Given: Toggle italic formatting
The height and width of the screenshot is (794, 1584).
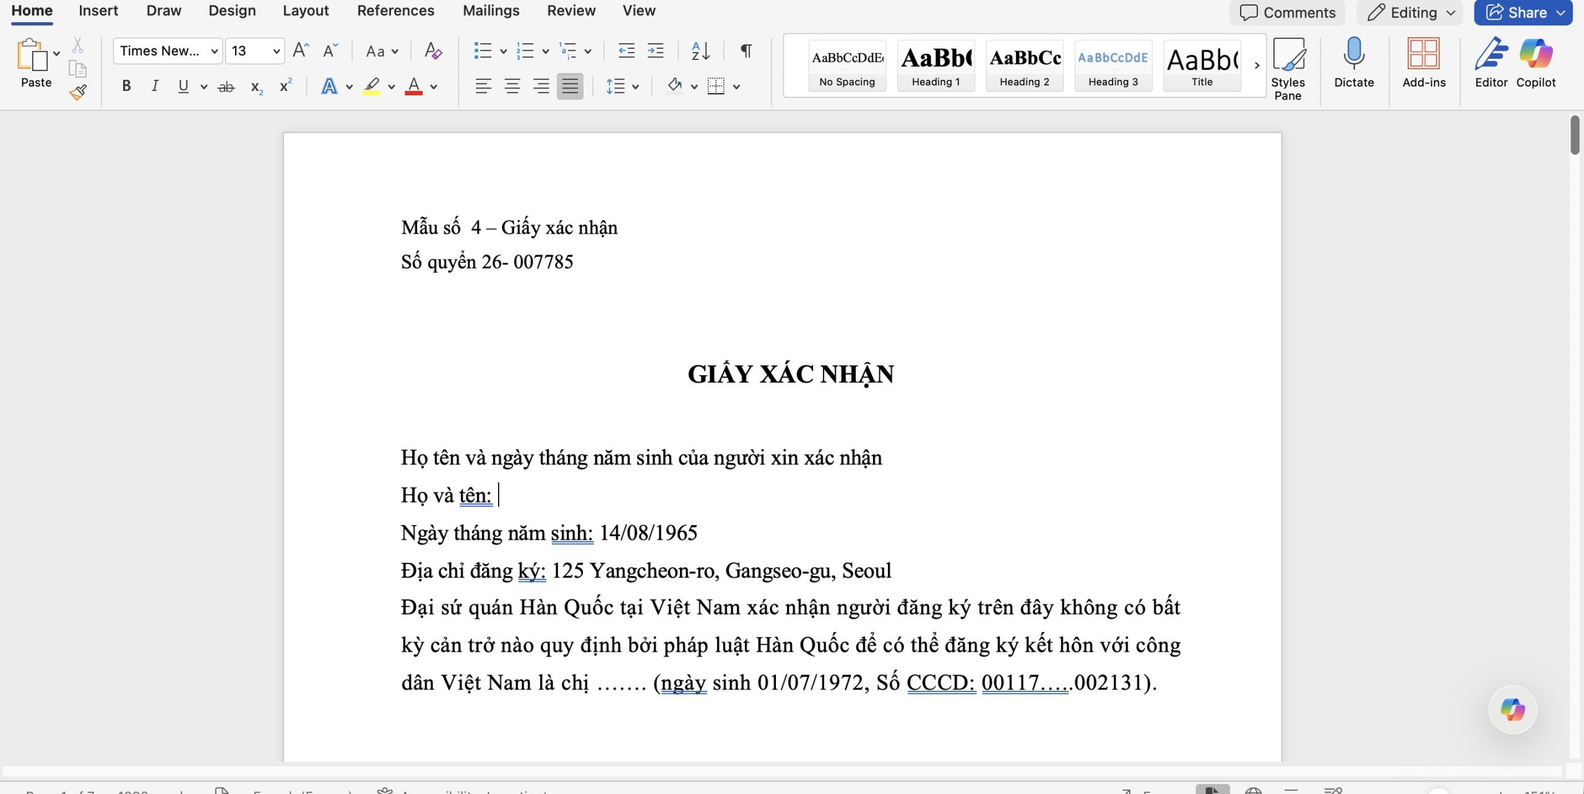Looking at the screenshot, I should pyautogui.click(x=155, y=87).
